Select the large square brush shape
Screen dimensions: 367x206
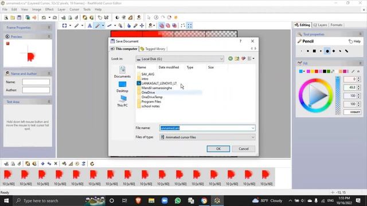pyautogui.click(x=314, y=51)
